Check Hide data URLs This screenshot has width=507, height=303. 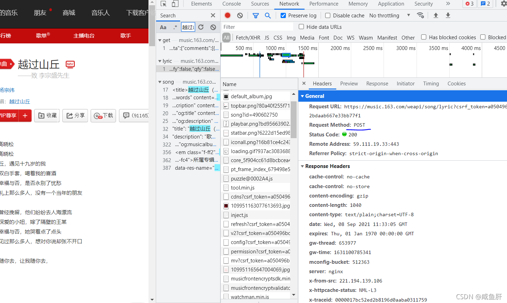tap(301, 27)
